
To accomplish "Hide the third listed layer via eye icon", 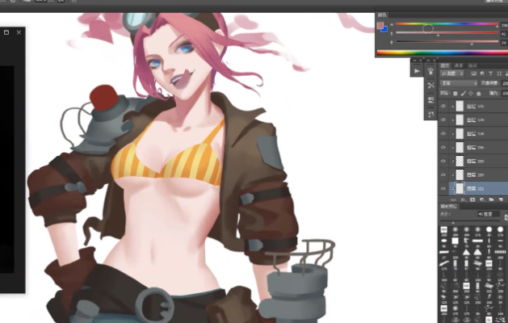I will tap(443, 134).
